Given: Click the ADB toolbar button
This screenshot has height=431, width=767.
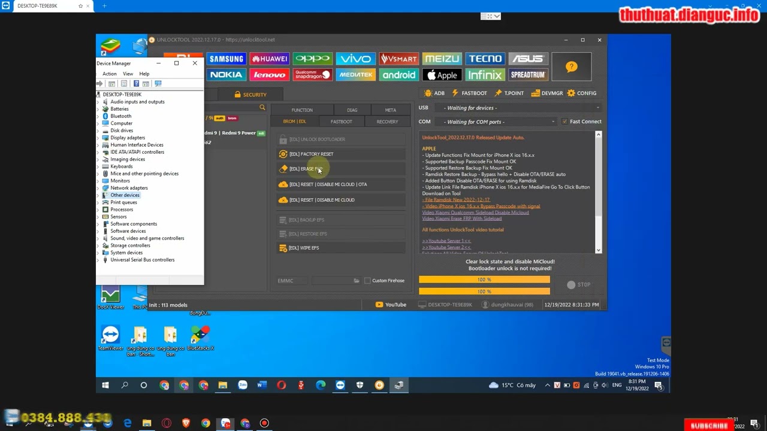Looking at the screenshot, I should (434, 93).
